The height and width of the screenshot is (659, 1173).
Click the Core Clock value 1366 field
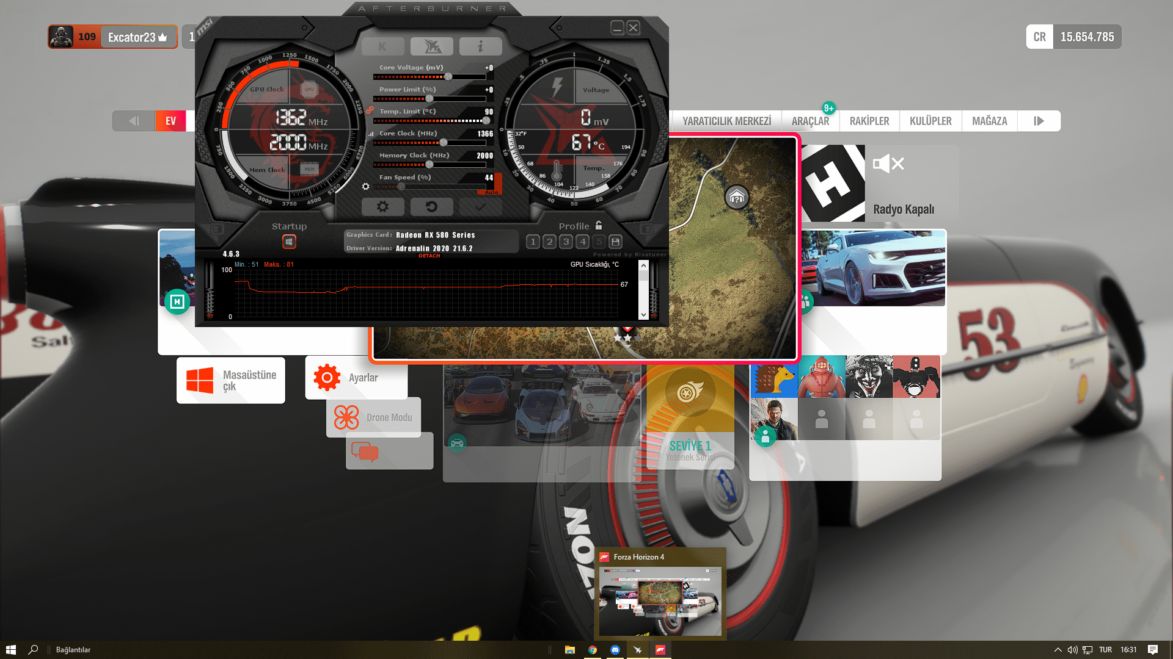[485, 134]
